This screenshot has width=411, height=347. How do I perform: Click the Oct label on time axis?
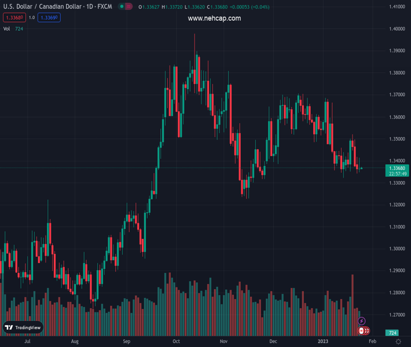pyautogui.click(x=176, y=341)
